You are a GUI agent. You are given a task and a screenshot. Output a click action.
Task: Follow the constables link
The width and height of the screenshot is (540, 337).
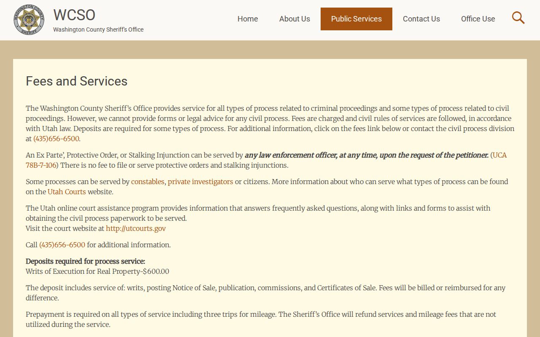click(148, 182)
